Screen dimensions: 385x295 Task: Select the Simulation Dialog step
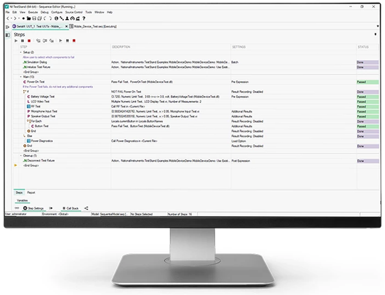point(37,62)
